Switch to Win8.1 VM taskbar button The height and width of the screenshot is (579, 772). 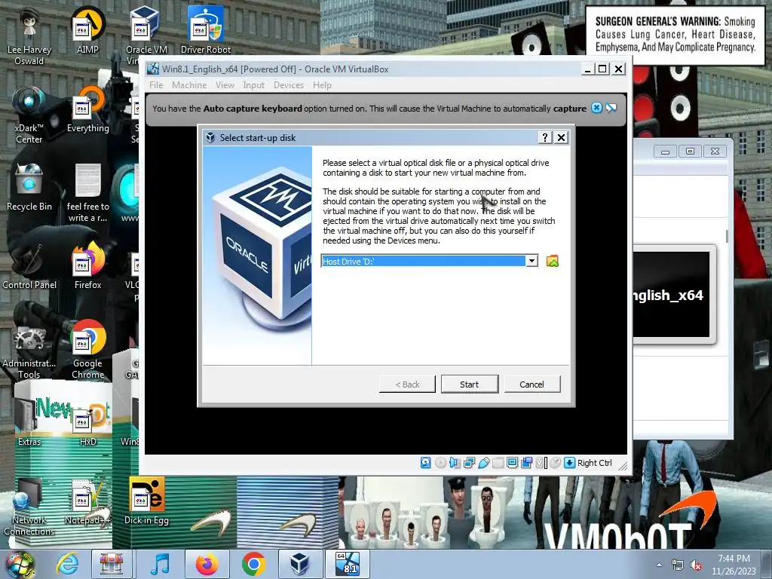point(347,564)
